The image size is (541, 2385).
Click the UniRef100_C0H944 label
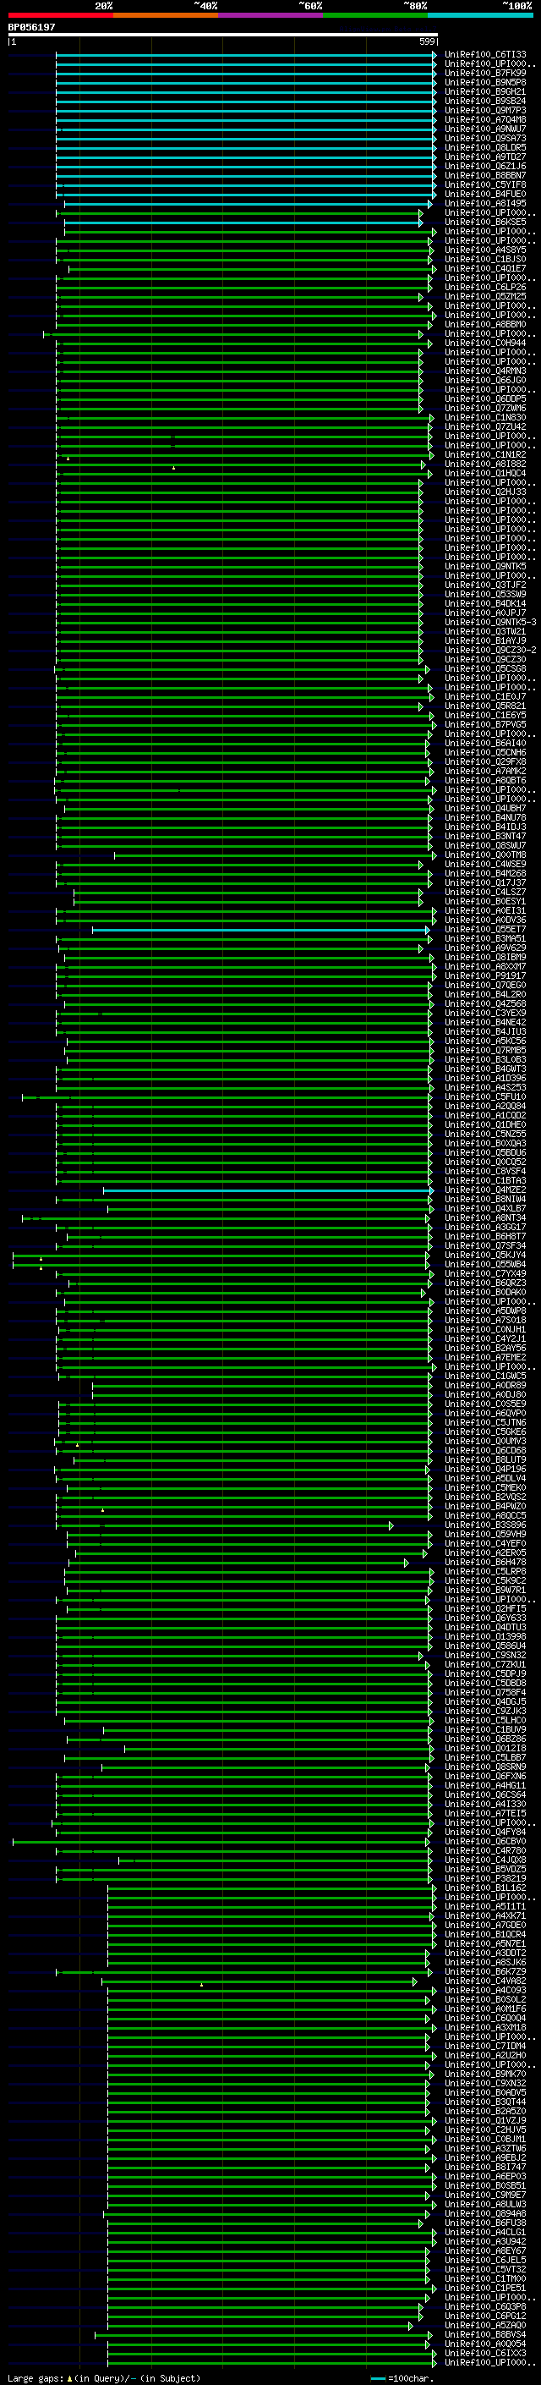(x=485, y=343)
